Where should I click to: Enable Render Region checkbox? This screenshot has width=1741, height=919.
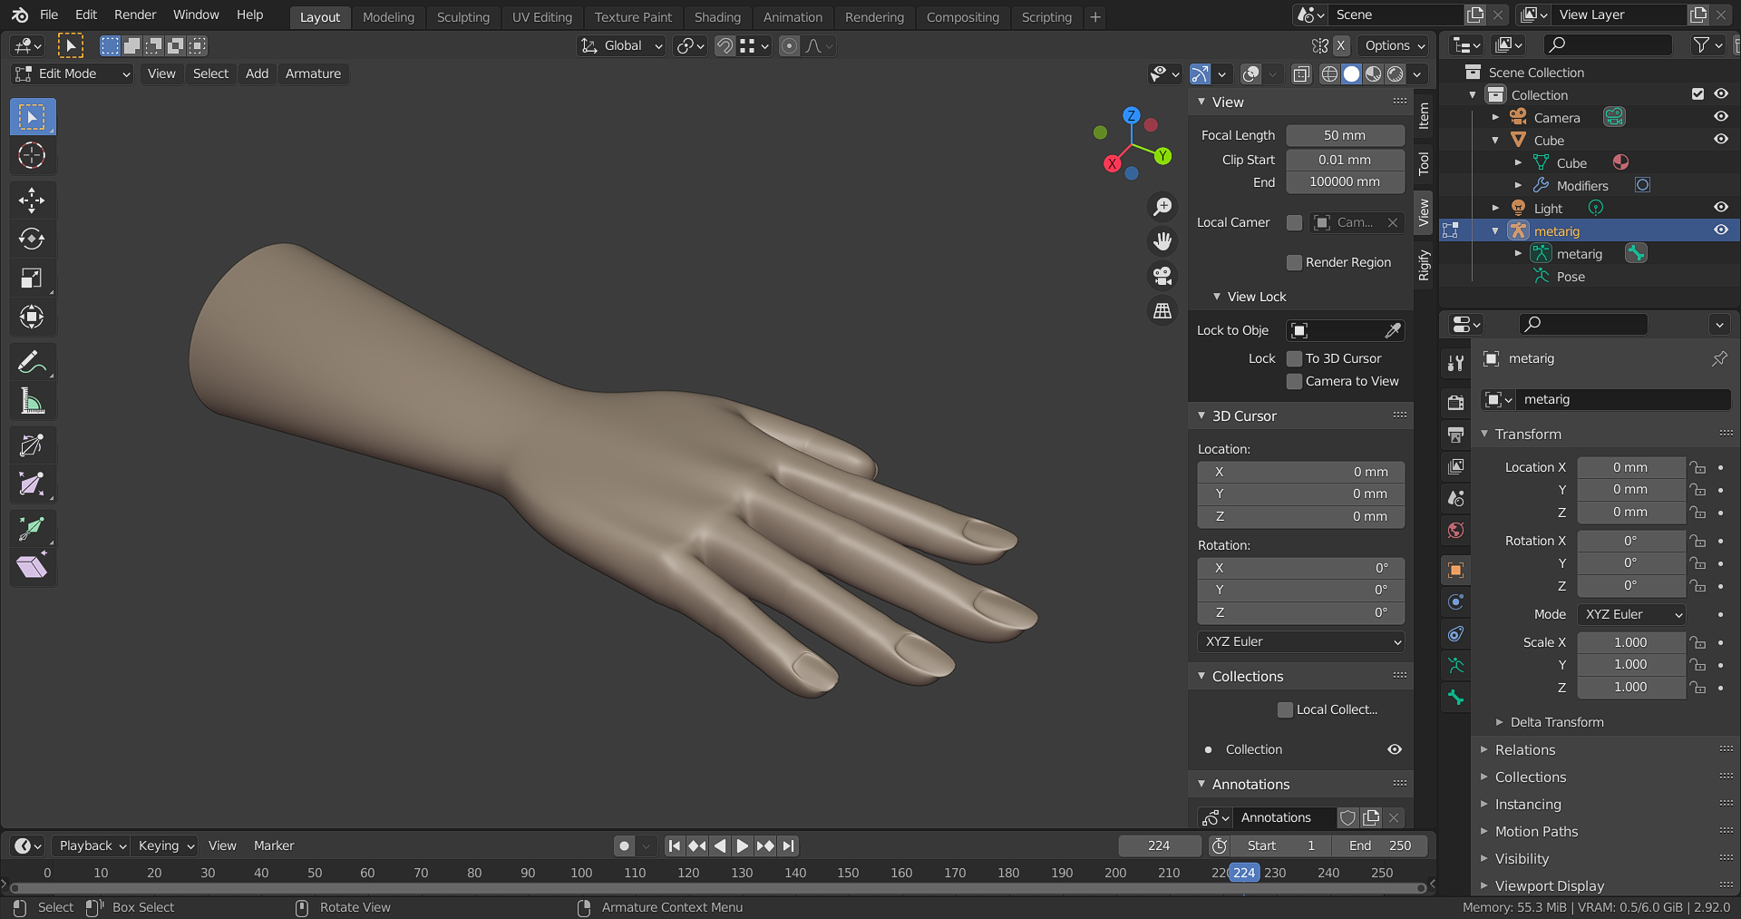click(1295, 263)
